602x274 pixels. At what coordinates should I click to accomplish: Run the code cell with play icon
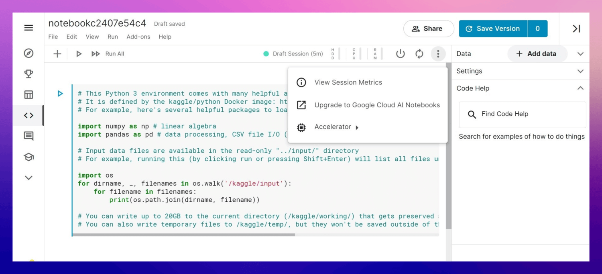pos(60,94)
